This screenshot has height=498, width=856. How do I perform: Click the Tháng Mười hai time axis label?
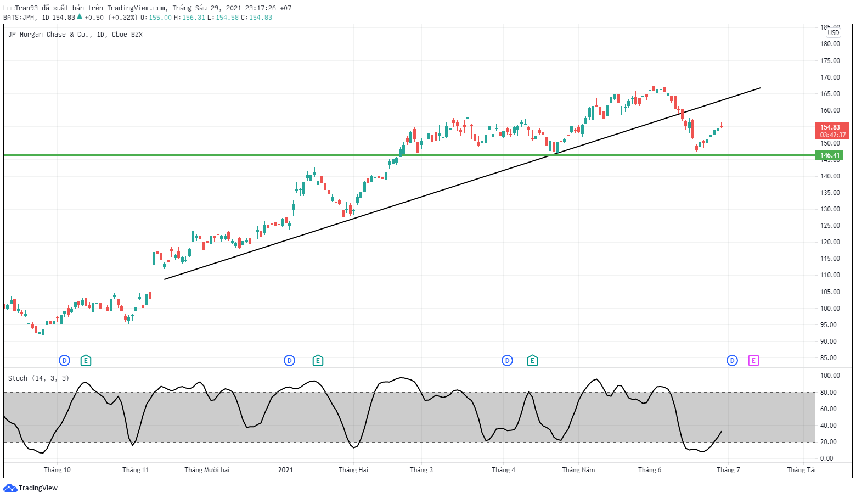(207, 470)
